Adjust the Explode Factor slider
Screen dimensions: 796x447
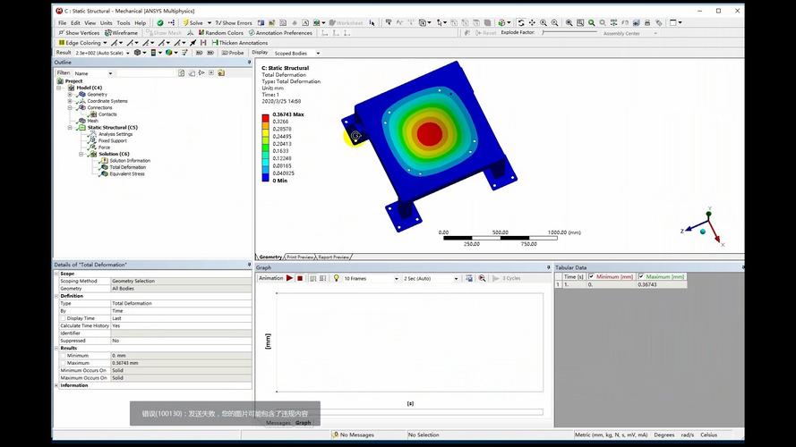tap(569, 32)
